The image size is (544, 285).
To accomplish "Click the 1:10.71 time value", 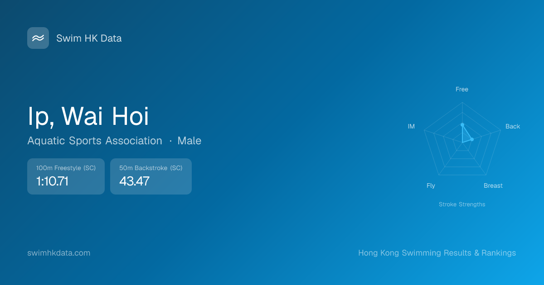I will [52, 181].
